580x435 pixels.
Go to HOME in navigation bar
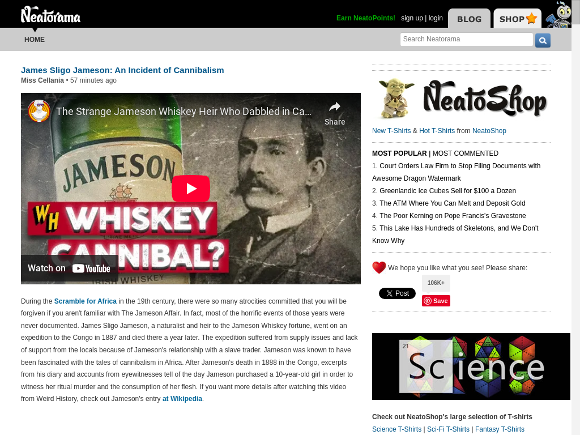coord(35,40)
